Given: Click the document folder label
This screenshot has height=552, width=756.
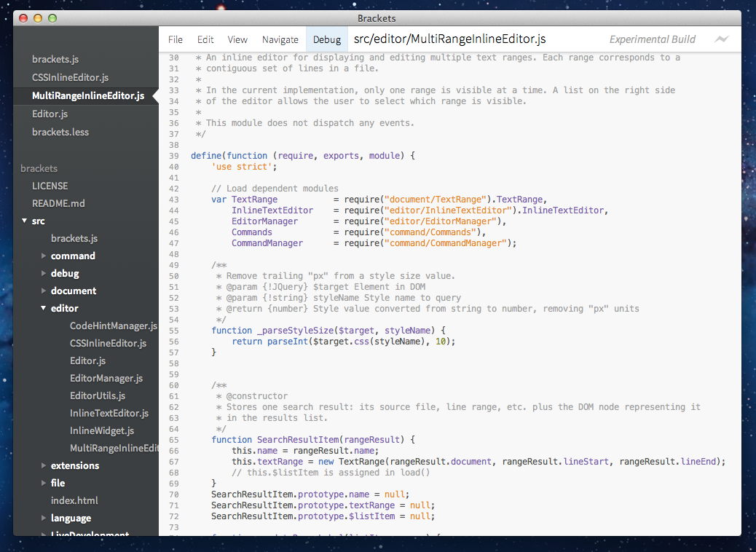Looking at the screenshot, I should pyautogui.click(x=74, y=291).
